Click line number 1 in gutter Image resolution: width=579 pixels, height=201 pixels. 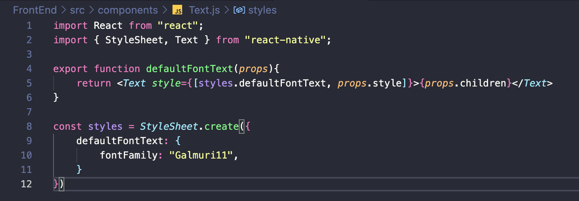coord(29,26)
